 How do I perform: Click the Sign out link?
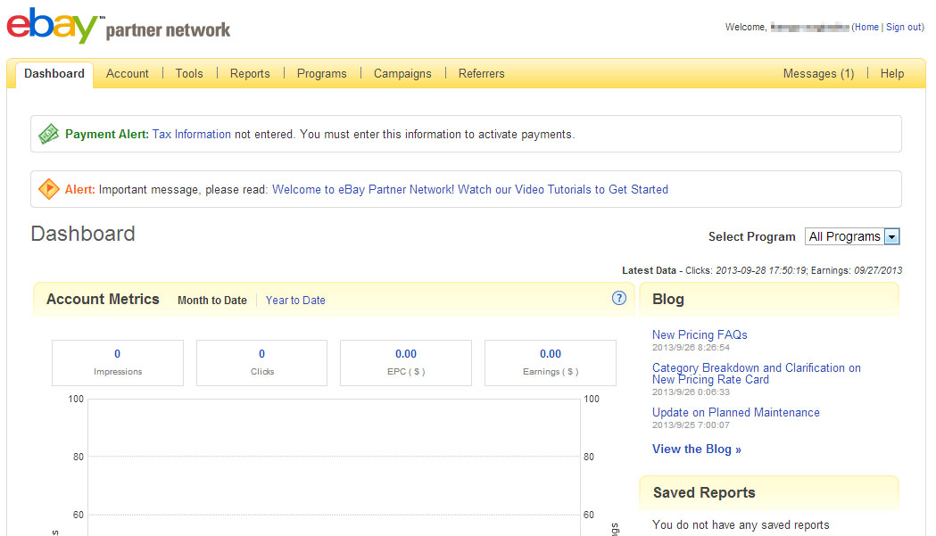pos(903,27)
